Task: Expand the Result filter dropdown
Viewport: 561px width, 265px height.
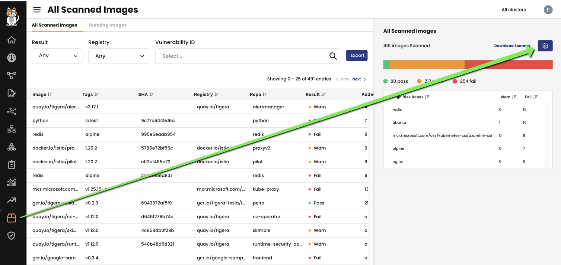Action: (x=57, y=56)
